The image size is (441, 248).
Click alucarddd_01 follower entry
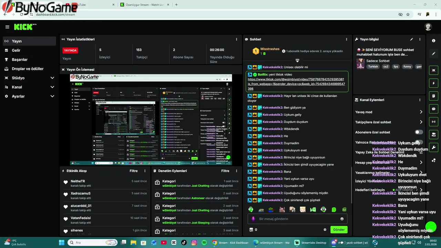[x=105, y=208]
